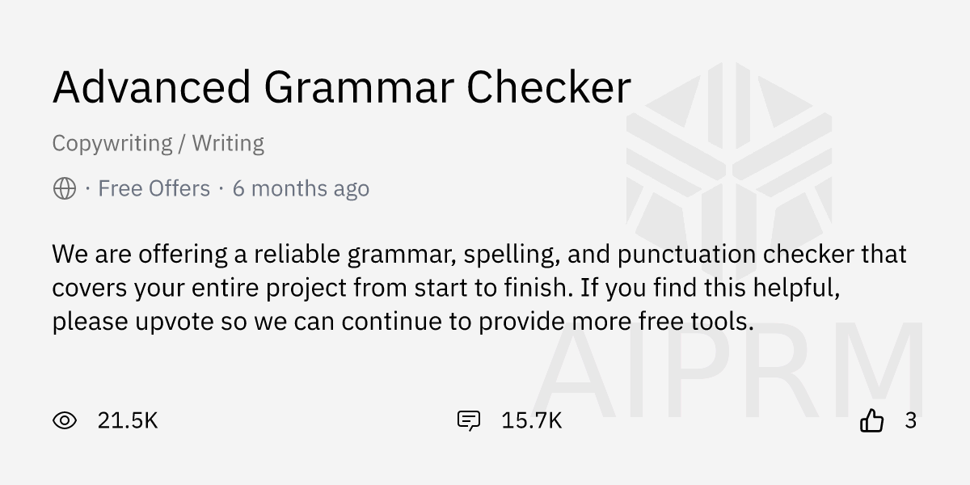
Task: Open the Advanced Grammar Checker title
Action: [341, 87]
